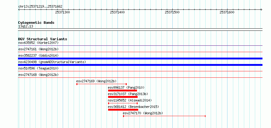
Task: Open variant esv996137 (Pang2010) label
Action: 126,87
